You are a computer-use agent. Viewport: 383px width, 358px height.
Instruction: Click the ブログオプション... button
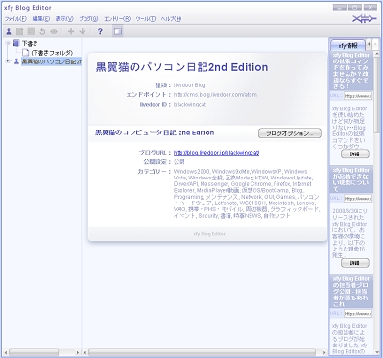point(290,133)
